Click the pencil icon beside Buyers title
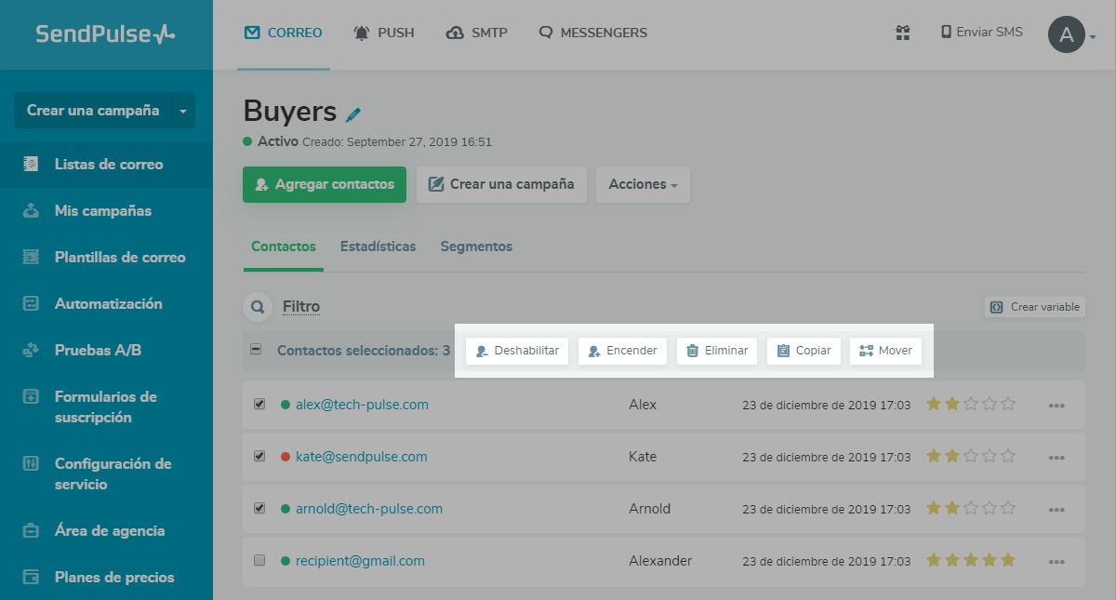This screenshot has width=1116, height=600. click(x=353, y=114)
